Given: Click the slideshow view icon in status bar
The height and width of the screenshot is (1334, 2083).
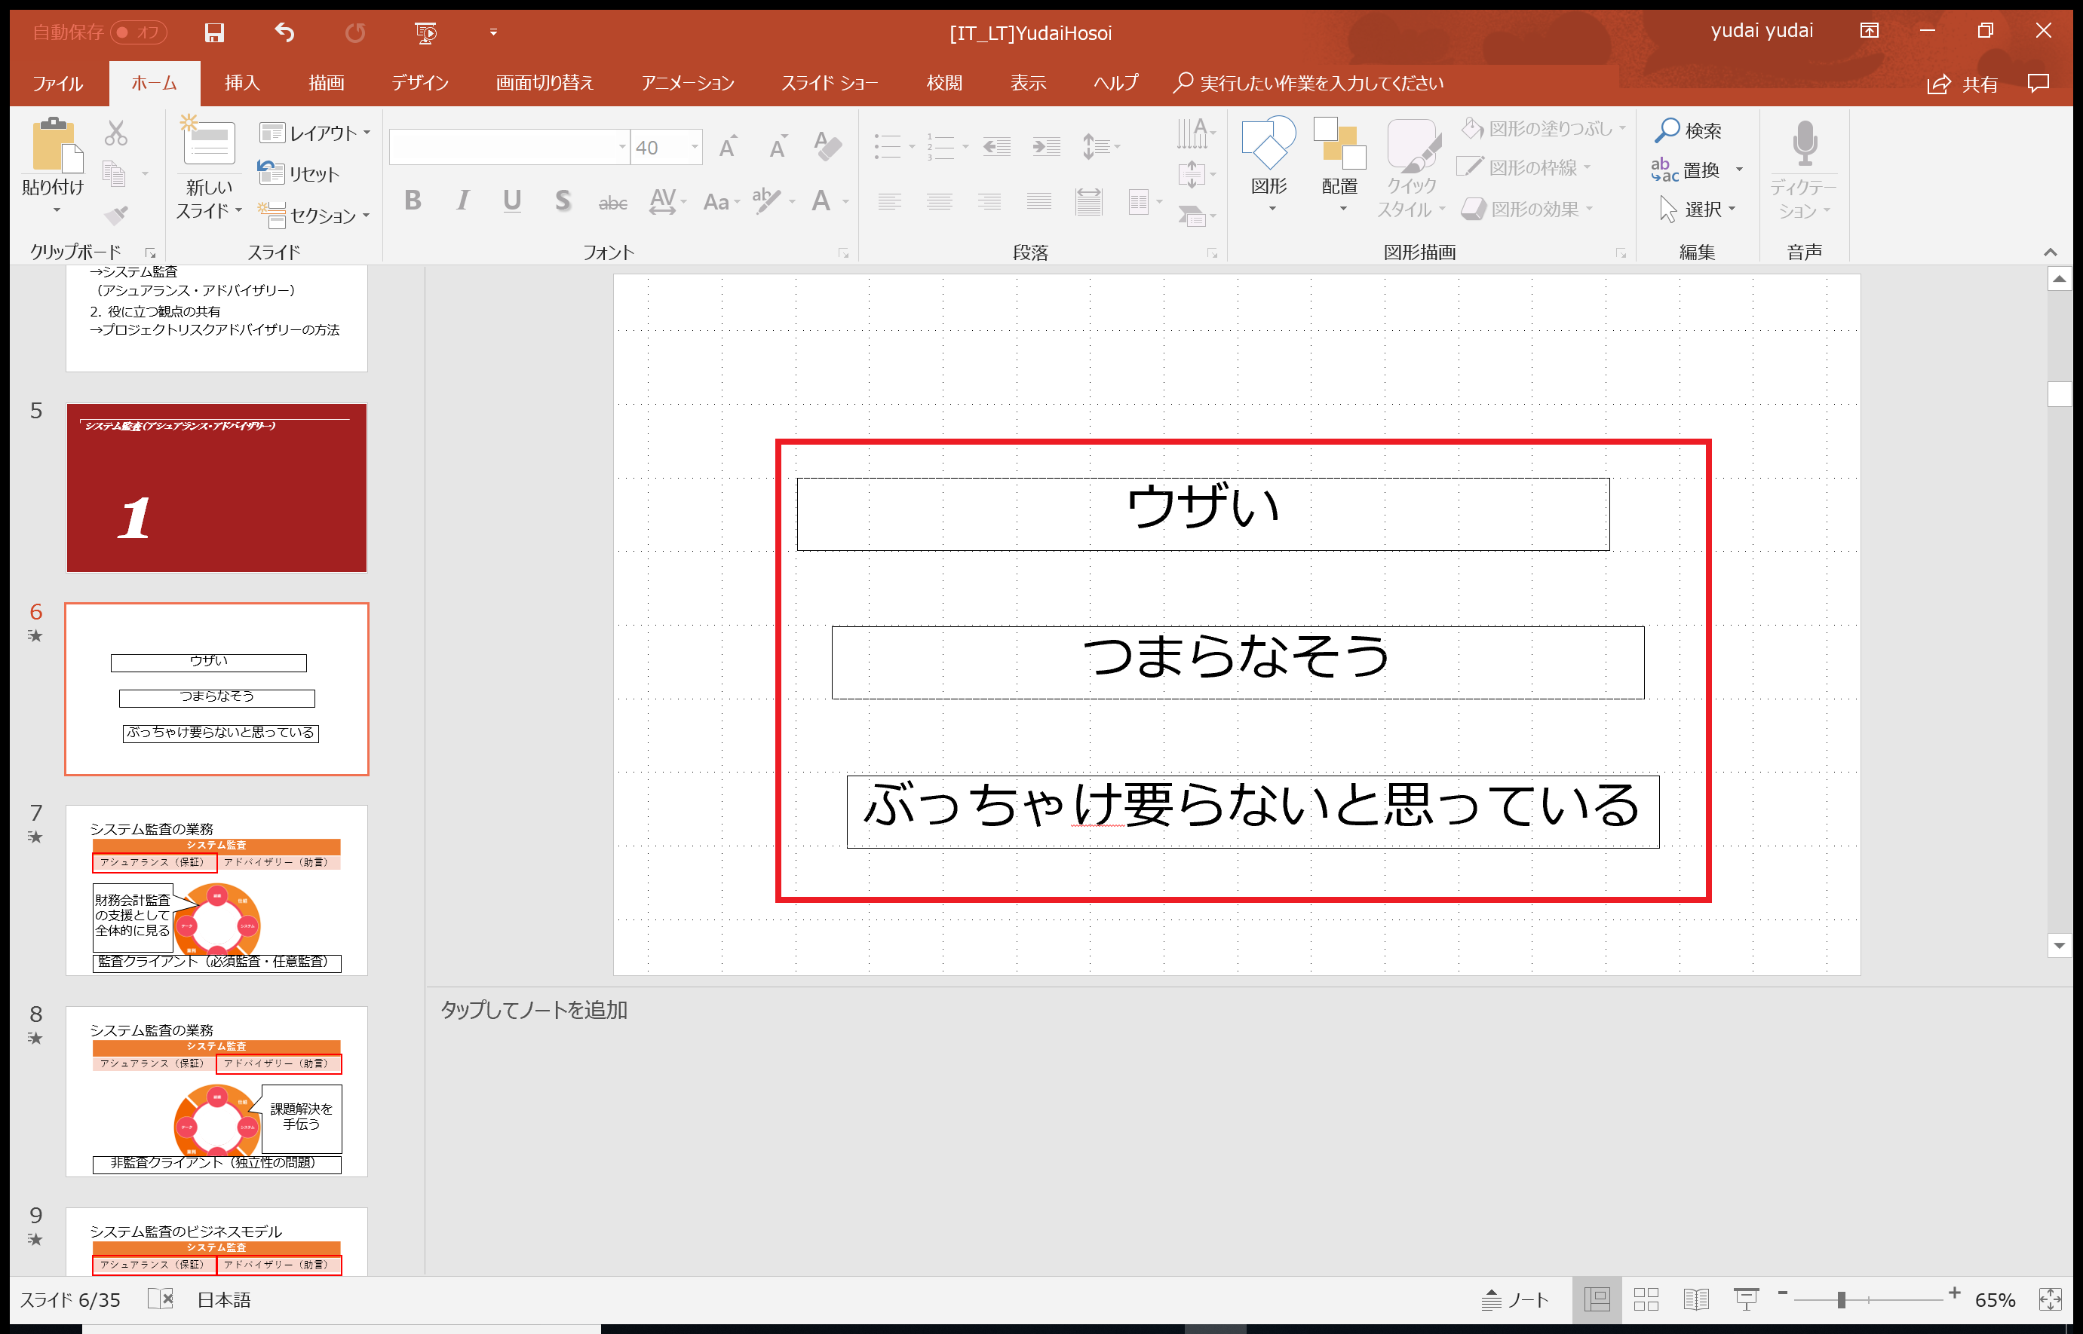Looking at the screenshot, I should pyautogui.click(x=1746, y=1299).
